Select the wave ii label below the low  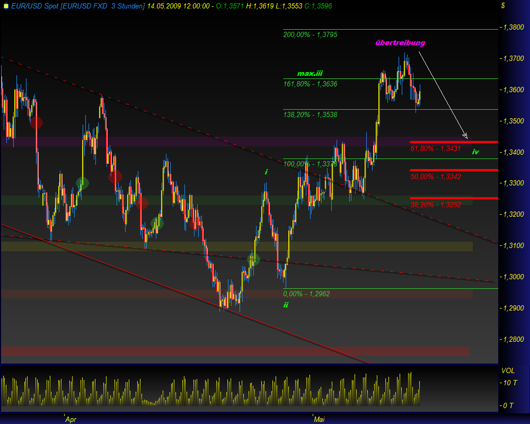click(285, 305)
